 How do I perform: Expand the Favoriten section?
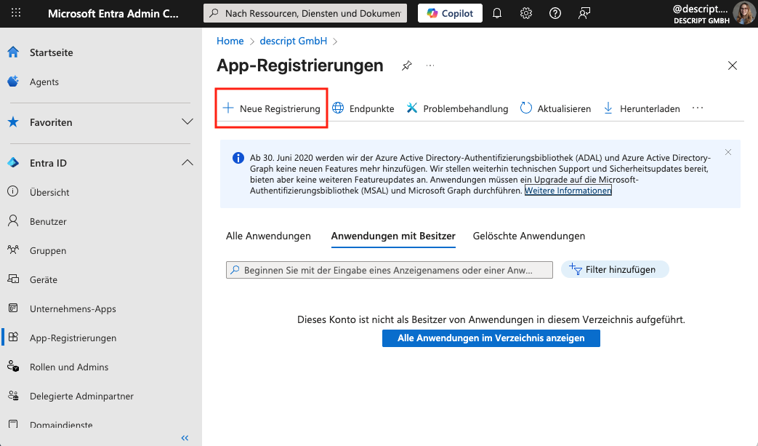(188, 122)
